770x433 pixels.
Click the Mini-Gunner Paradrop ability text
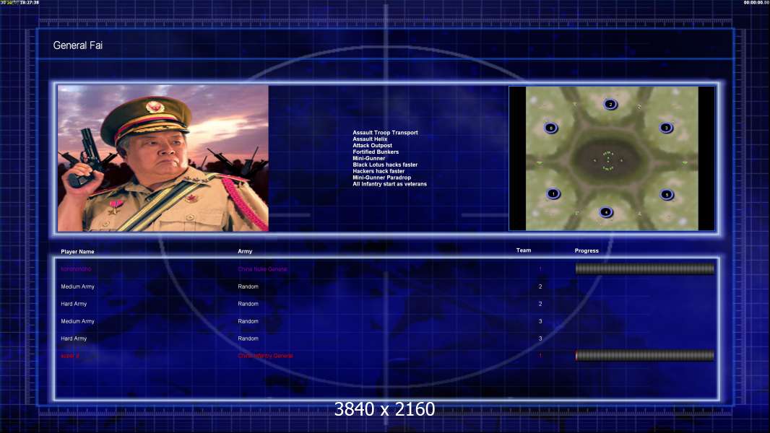[381, 177]
